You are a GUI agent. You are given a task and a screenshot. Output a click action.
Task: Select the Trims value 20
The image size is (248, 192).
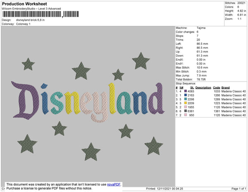pos(198,40)
